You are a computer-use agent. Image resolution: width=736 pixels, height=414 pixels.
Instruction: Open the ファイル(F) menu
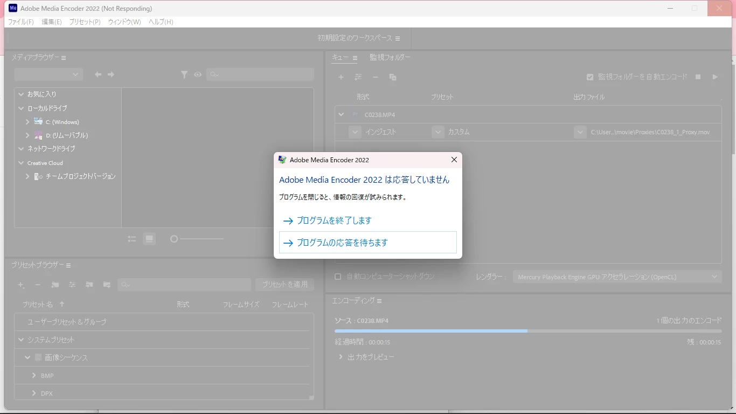(21, 22)
